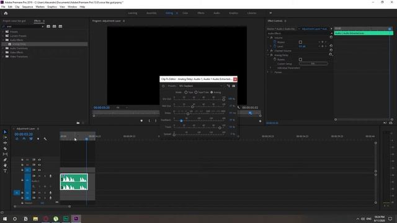Open the File menu
The width and height of the screenshot is (397, 223).
pyautogui.click(x=3, y=7)
